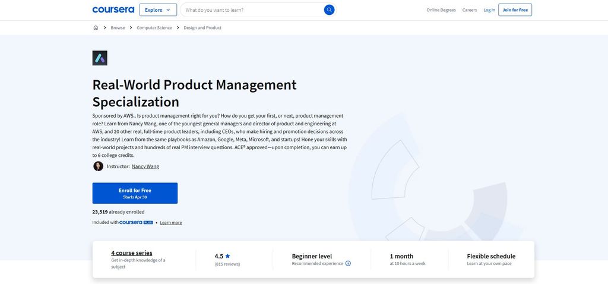Click the 'Beginner level' text

coord(312,256)
